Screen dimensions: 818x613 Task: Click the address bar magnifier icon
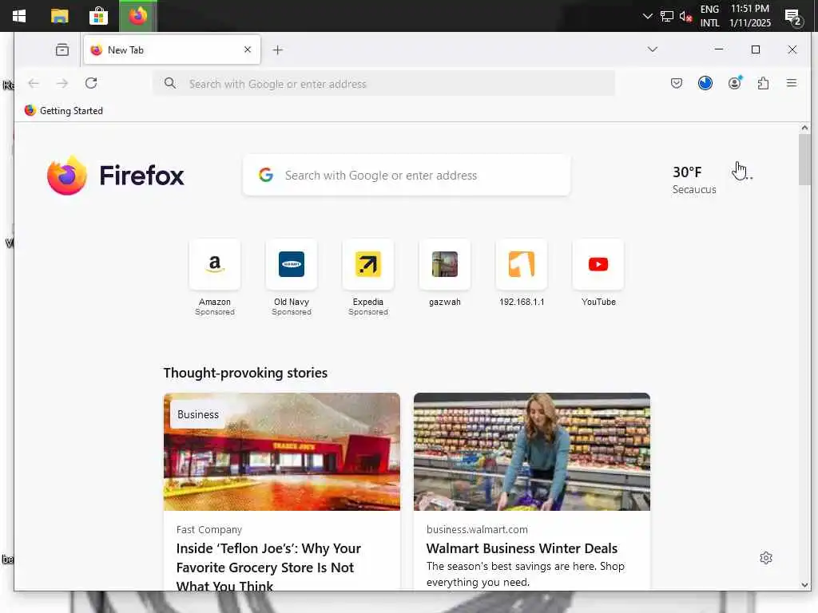point(170,83)
